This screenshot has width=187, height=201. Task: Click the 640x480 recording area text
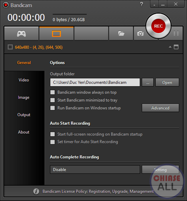[x=39, y=47]
